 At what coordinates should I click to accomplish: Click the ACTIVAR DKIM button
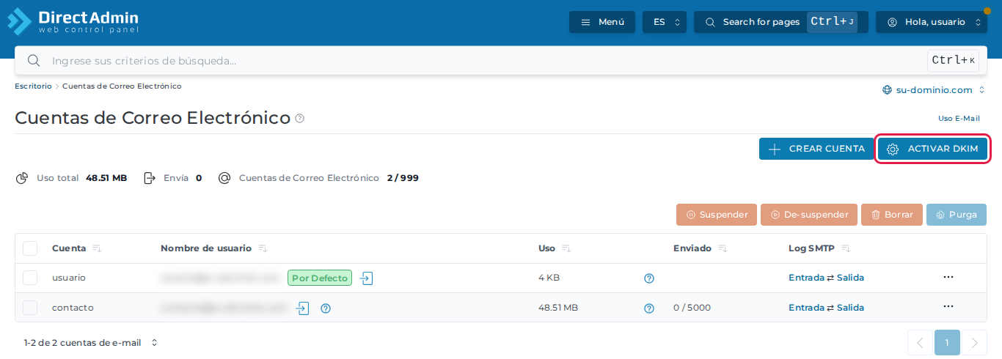coord(933,149)
